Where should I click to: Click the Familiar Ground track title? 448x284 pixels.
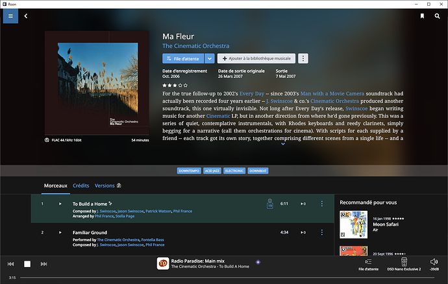click(90, 233)
